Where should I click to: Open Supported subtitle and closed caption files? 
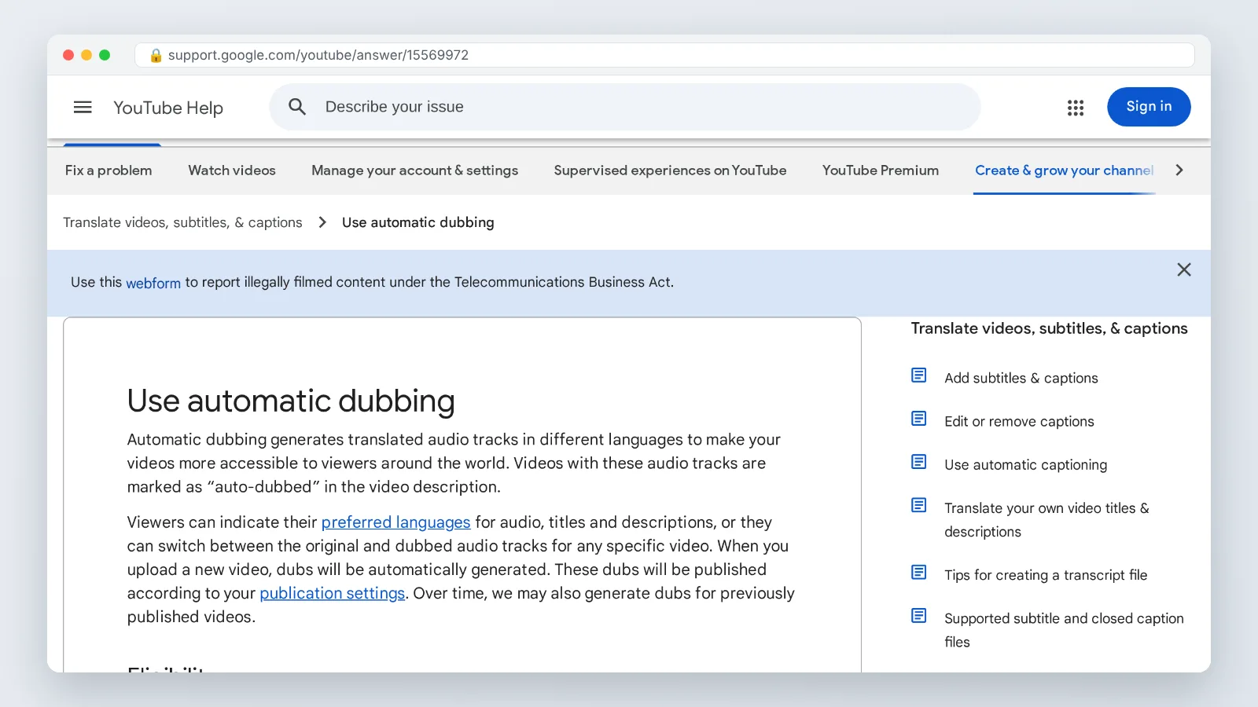click(1064, 630)
